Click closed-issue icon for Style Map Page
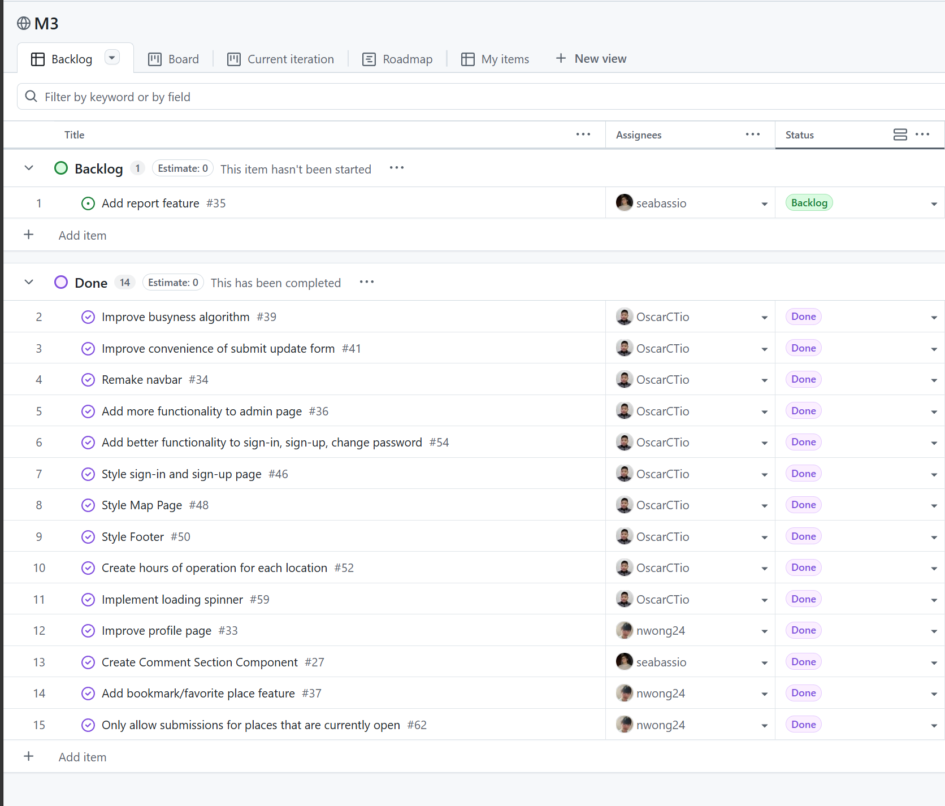This screenshot has width=945, height=806. coord(88,505)
